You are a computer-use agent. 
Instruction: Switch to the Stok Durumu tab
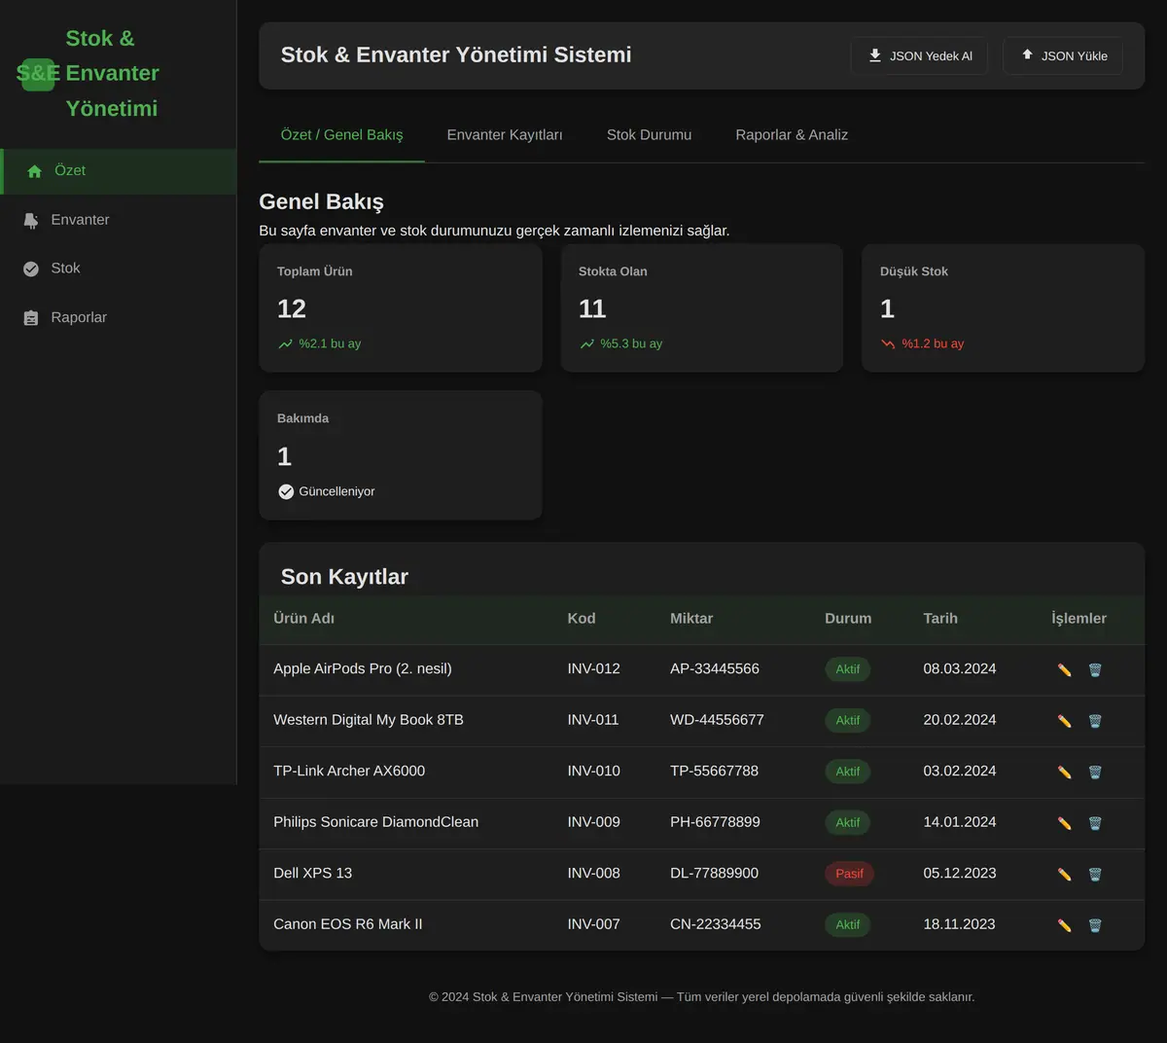(x=649, y=135)
